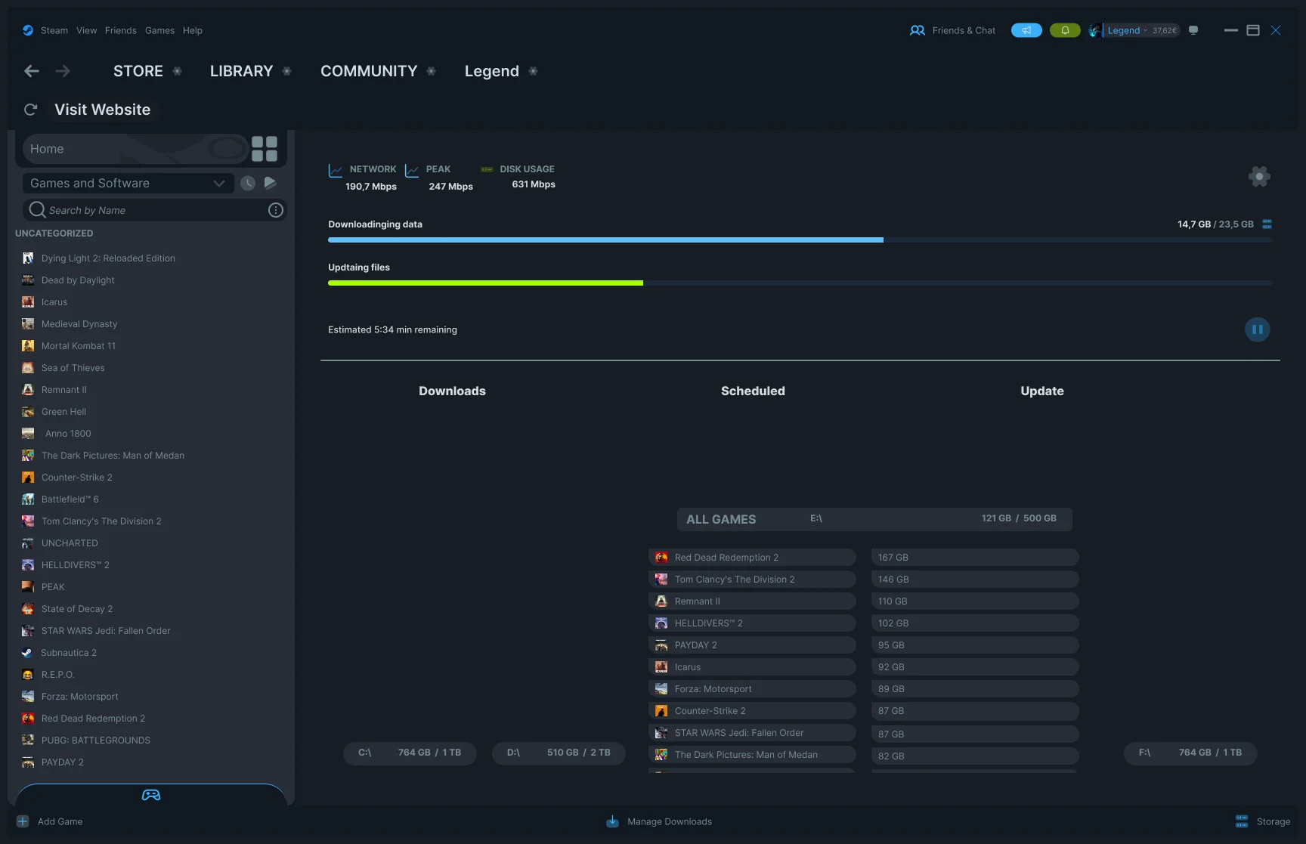Open the Legend account wallet dropdown

point(1142,30)
